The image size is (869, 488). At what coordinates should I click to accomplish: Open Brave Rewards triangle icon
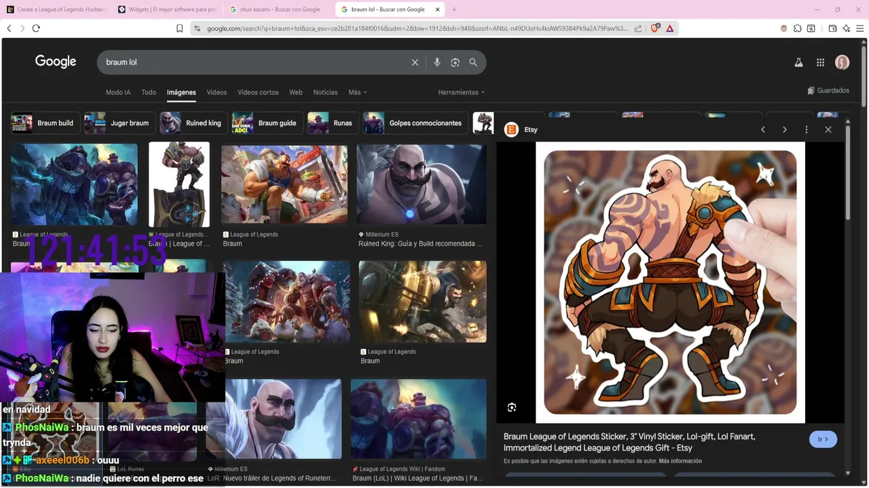coord(670,28)
